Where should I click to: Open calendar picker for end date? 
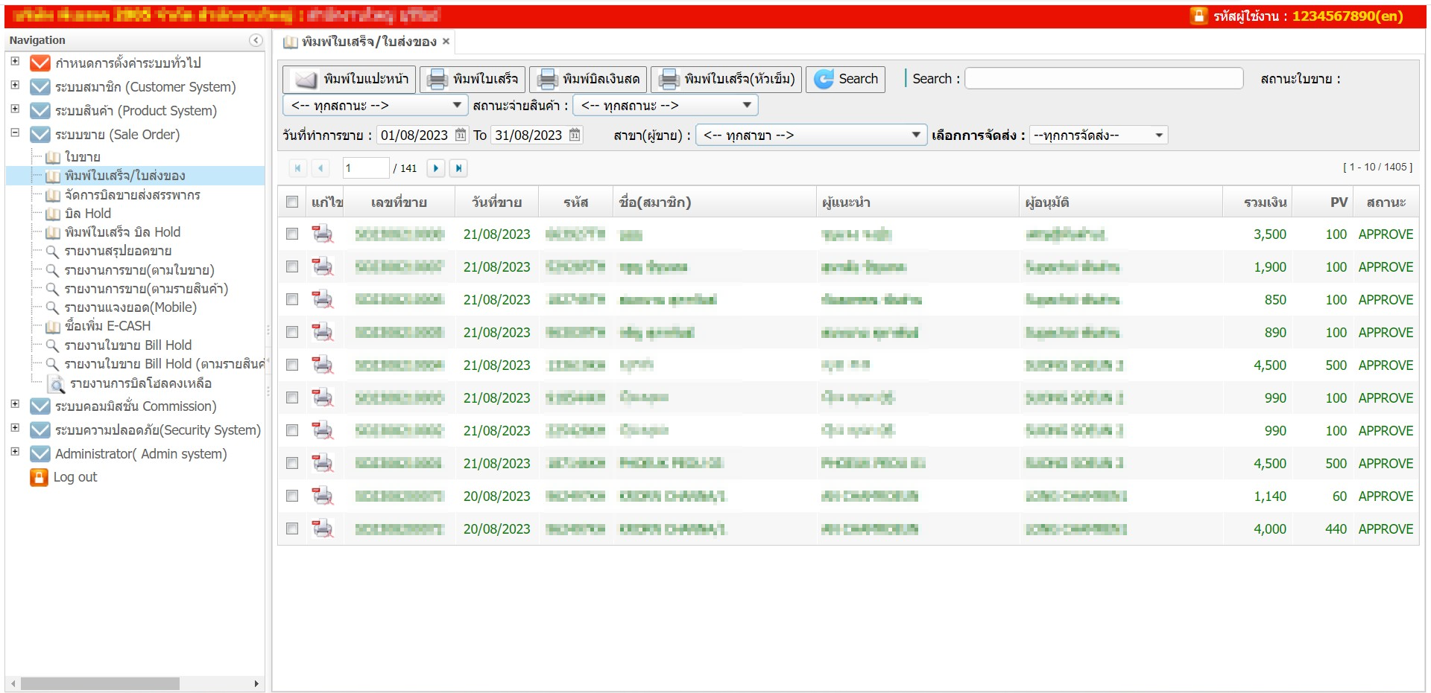pyautogui.click(x=575, y=135)
